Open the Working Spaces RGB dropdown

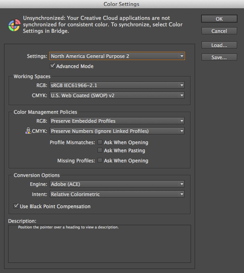[x=117, y=85]
